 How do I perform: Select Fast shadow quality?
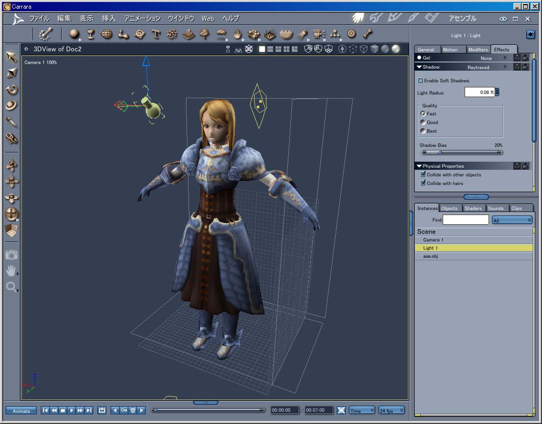[423, 113]
